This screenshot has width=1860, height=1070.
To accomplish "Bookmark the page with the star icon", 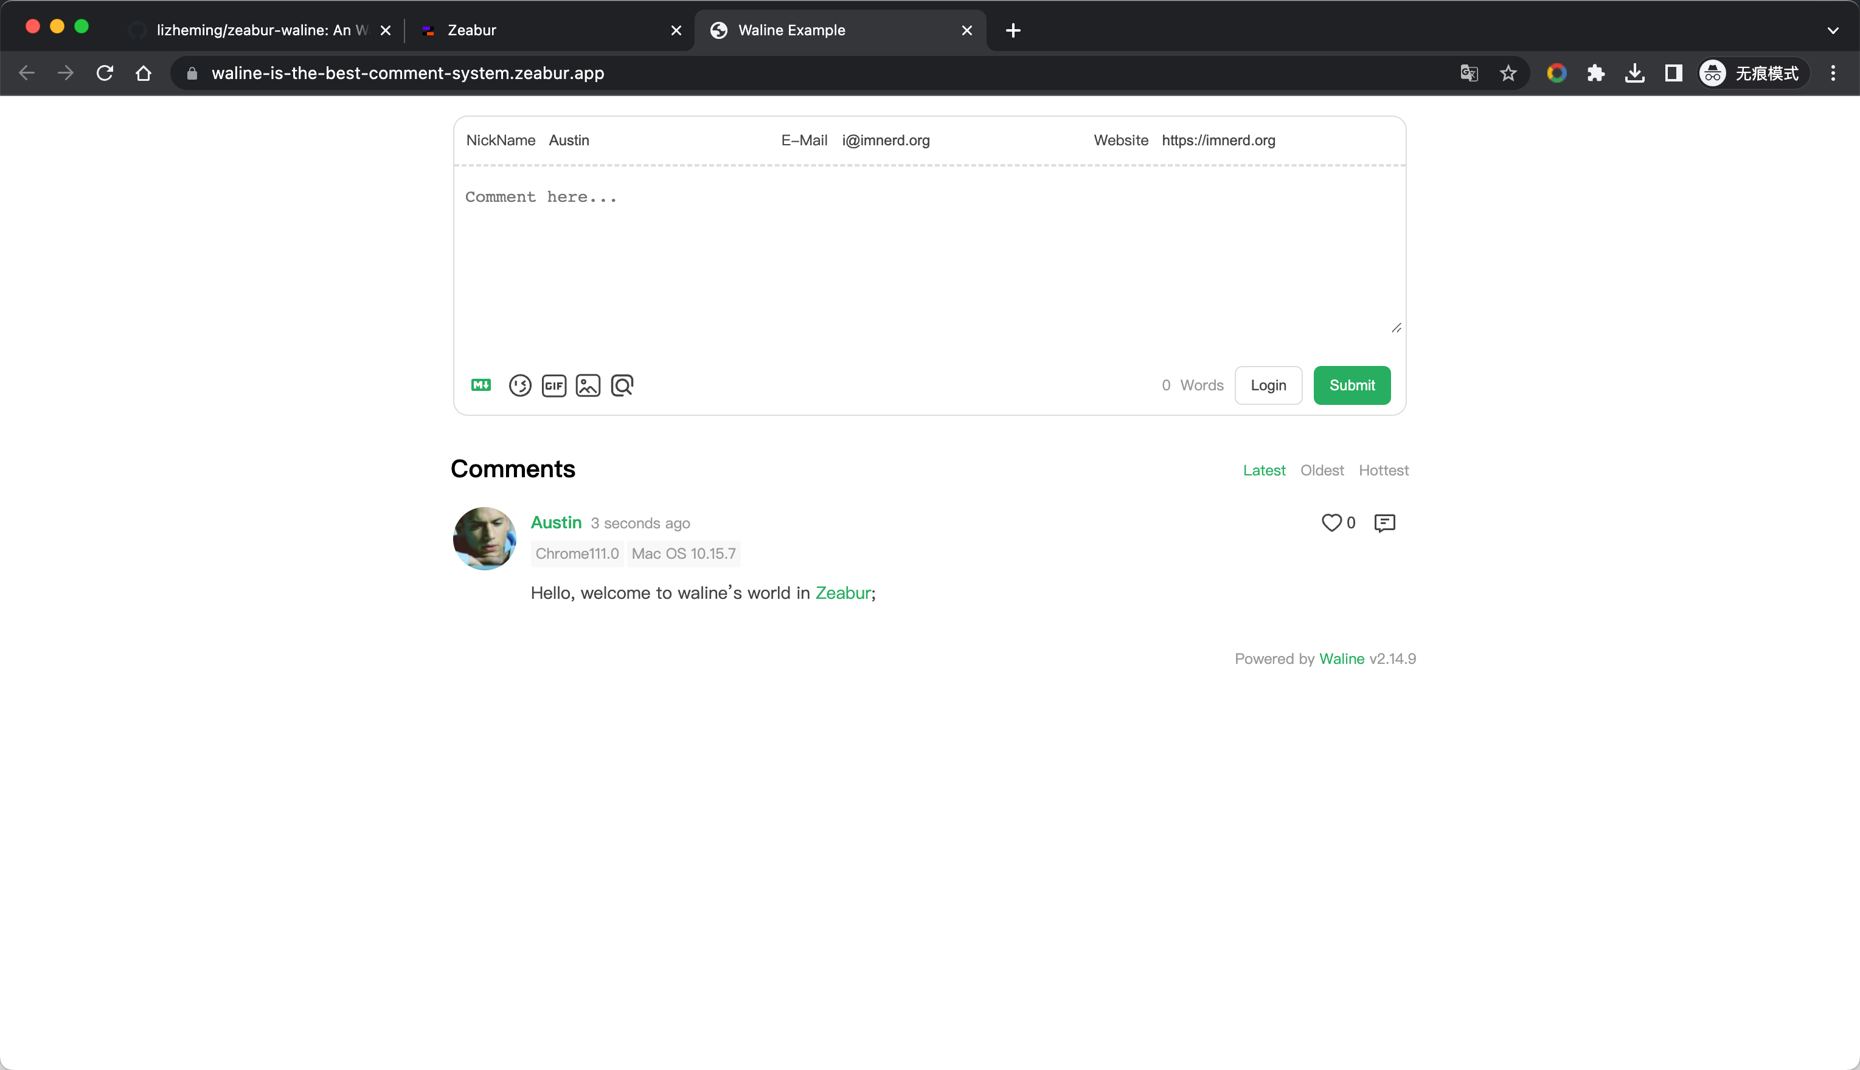I will point(1508,73).
